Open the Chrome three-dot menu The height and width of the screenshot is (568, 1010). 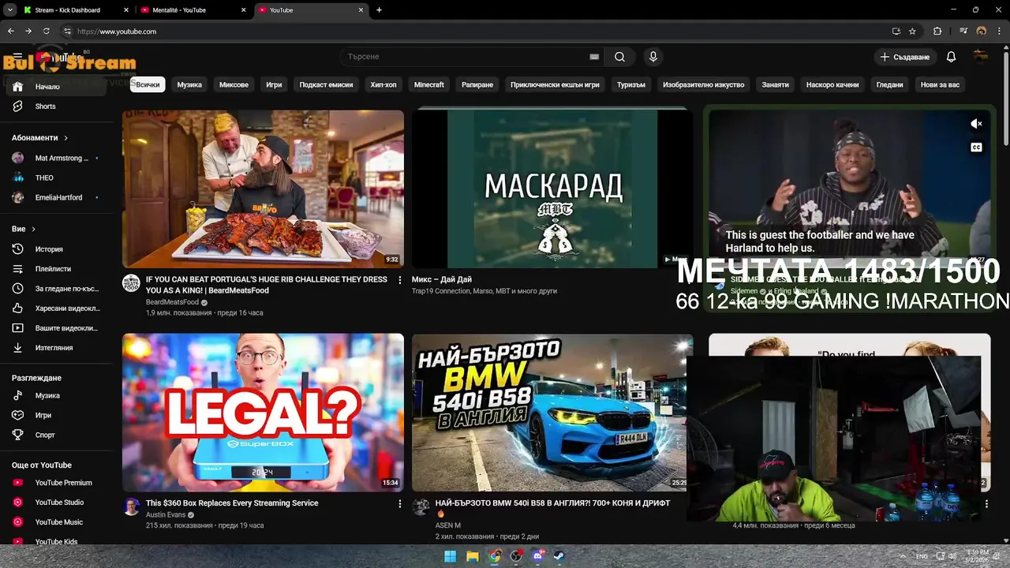(x=999, y=32)
